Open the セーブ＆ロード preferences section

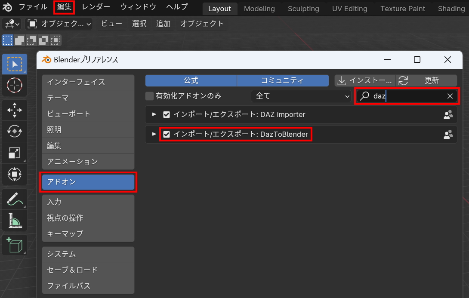(x=88, y=270)
